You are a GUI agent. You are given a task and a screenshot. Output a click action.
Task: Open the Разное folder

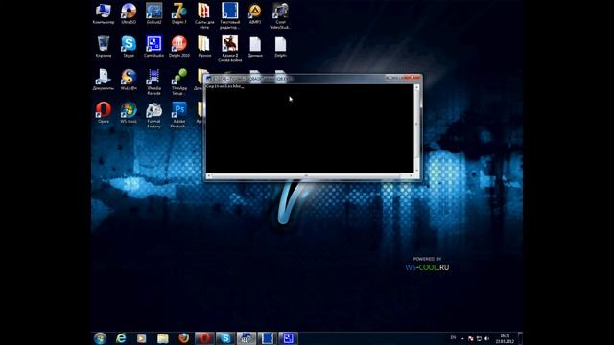pos(204,47)
